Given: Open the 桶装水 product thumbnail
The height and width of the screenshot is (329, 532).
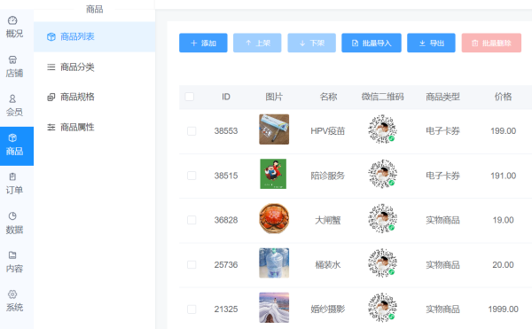Looking at the screenshot, I should [x=274, y=262].
